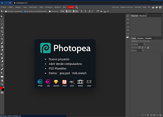Select the Path Select tool
This screenshot has width=163, height=117.
[2, 73]
